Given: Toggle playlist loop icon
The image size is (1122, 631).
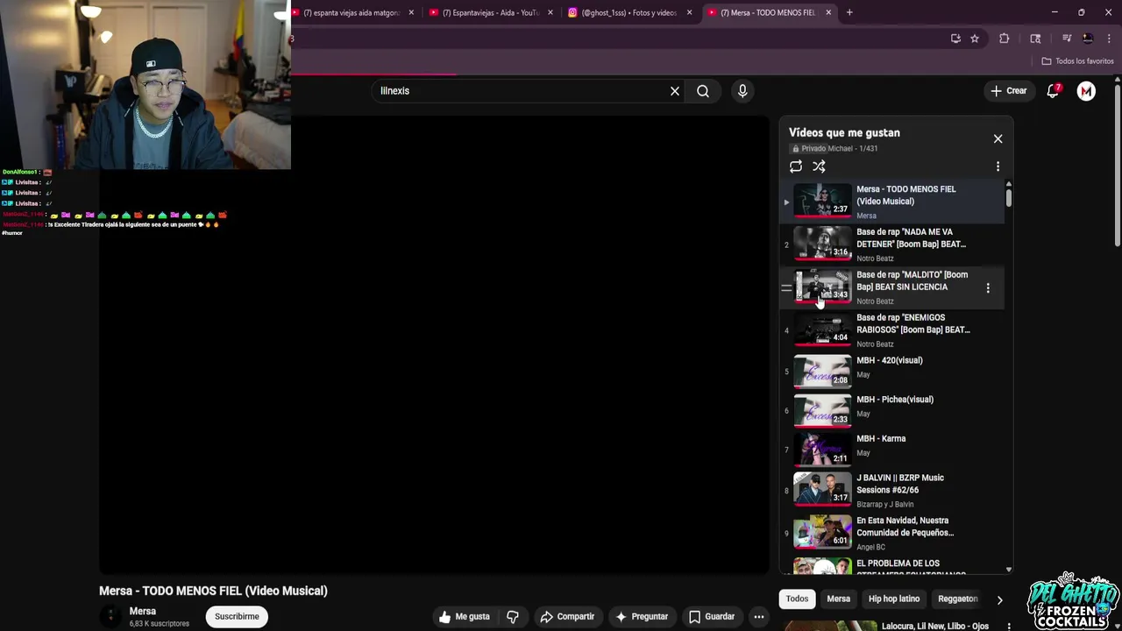Looking at the screenshot, I should point(796,167).
